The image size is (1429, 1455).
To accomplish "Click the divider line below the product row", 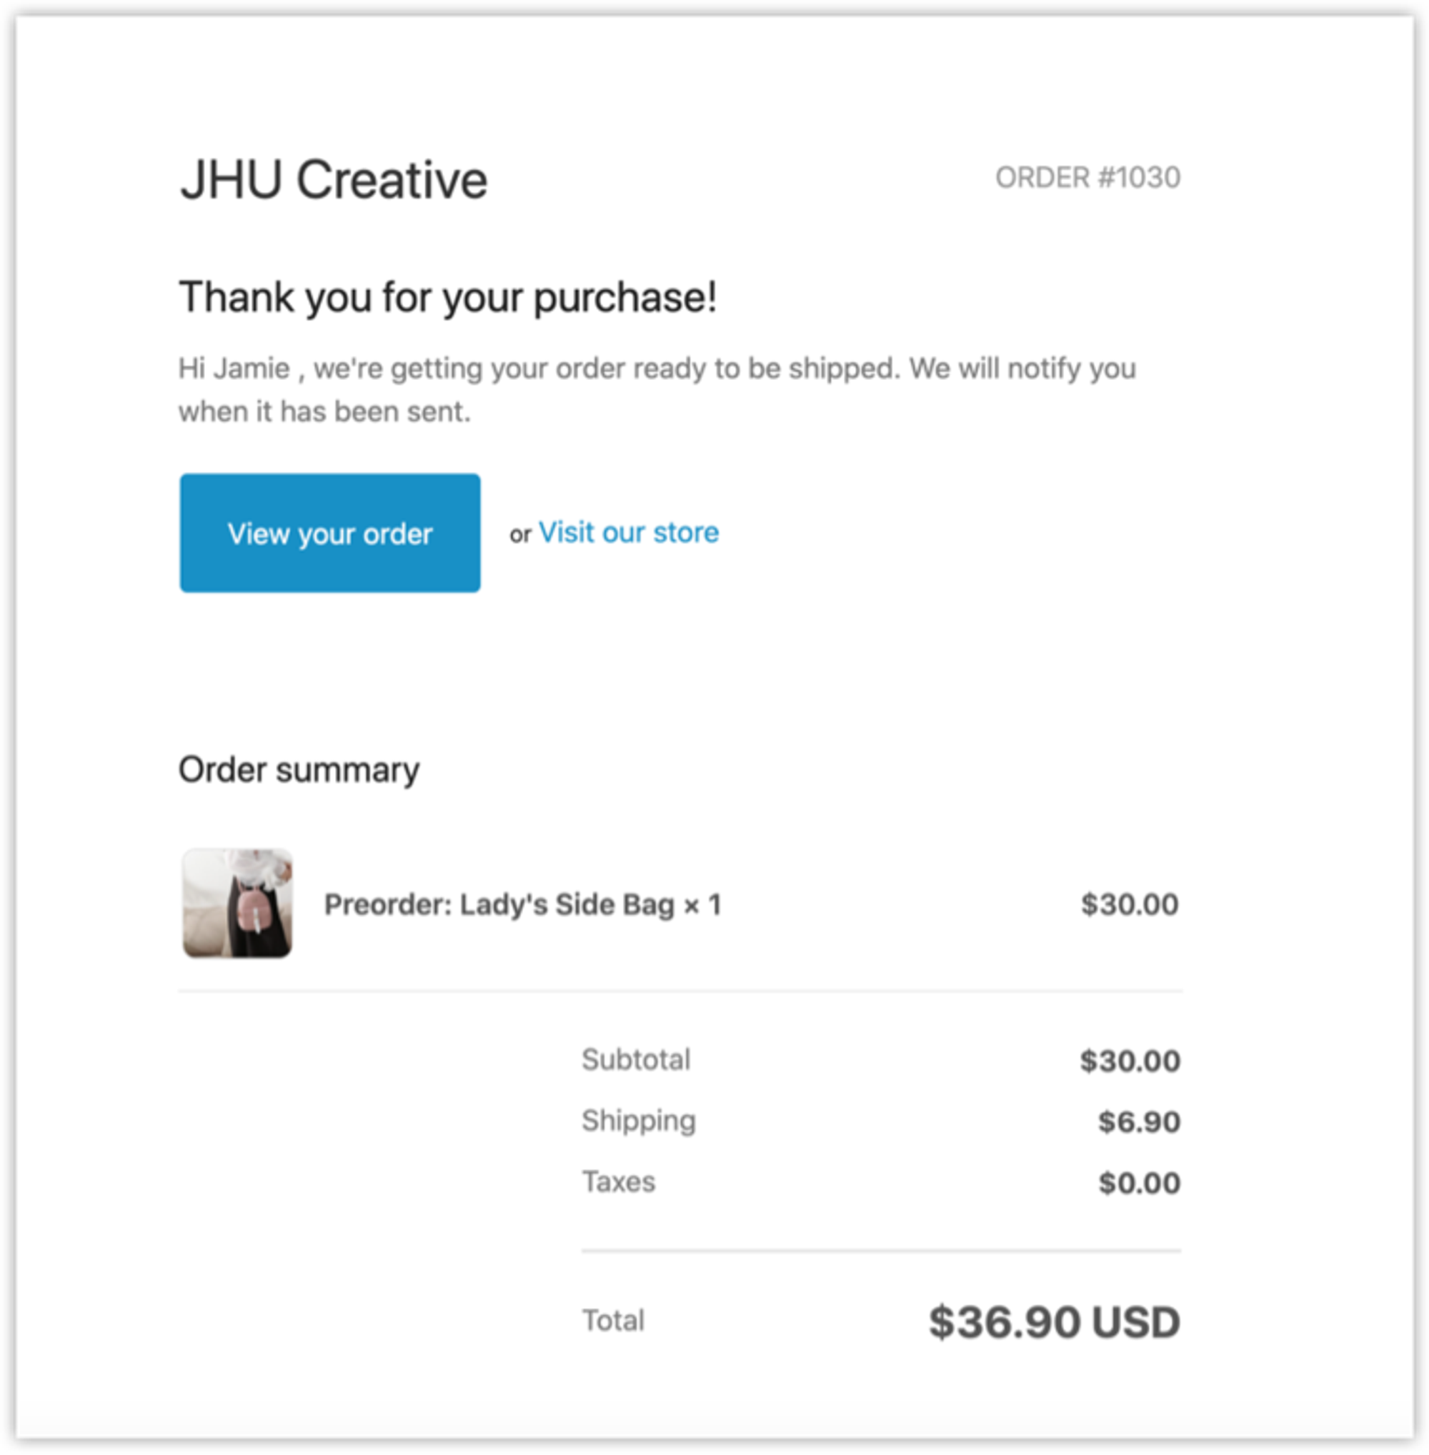I will (x=680, y=991).
